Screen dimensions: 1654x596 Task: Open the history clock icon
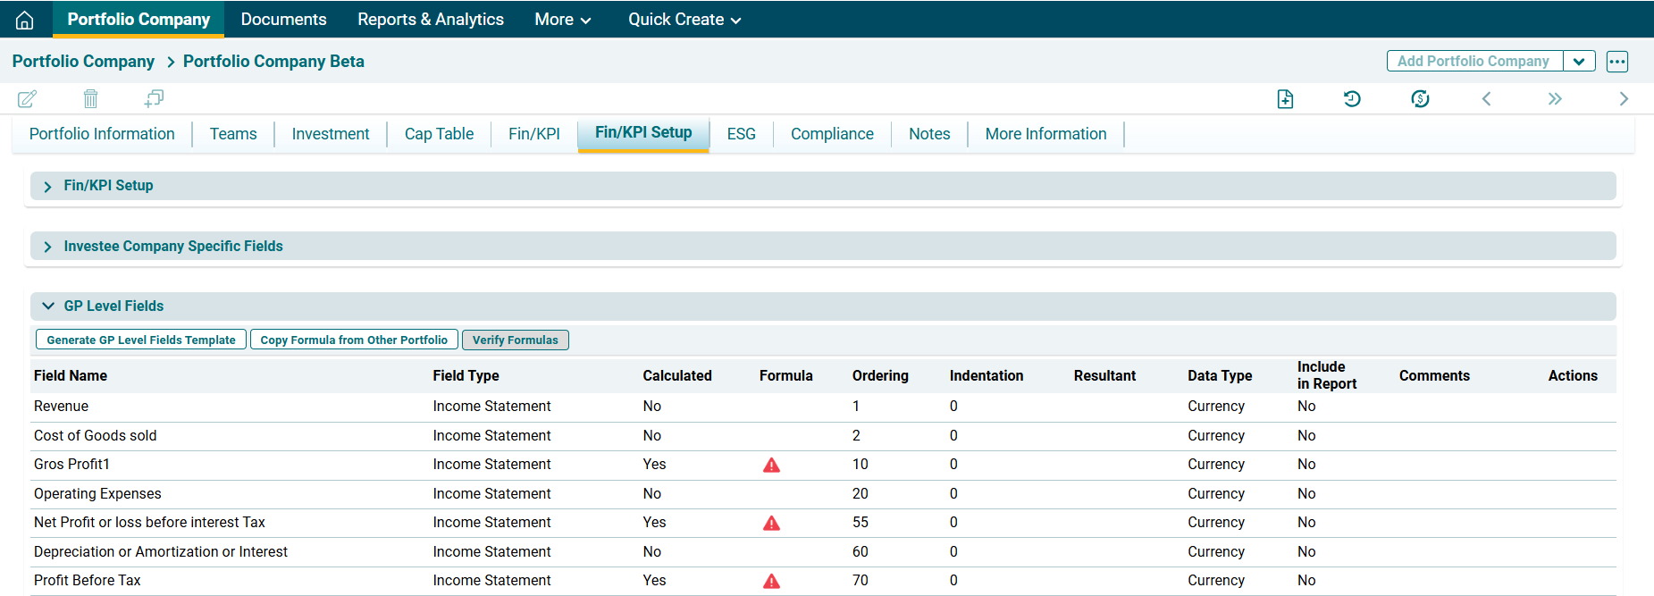point(1352,99)
